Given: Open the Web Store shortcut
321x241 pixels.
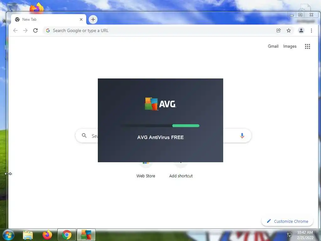Looking at the screenshot, I should point(146,170).
